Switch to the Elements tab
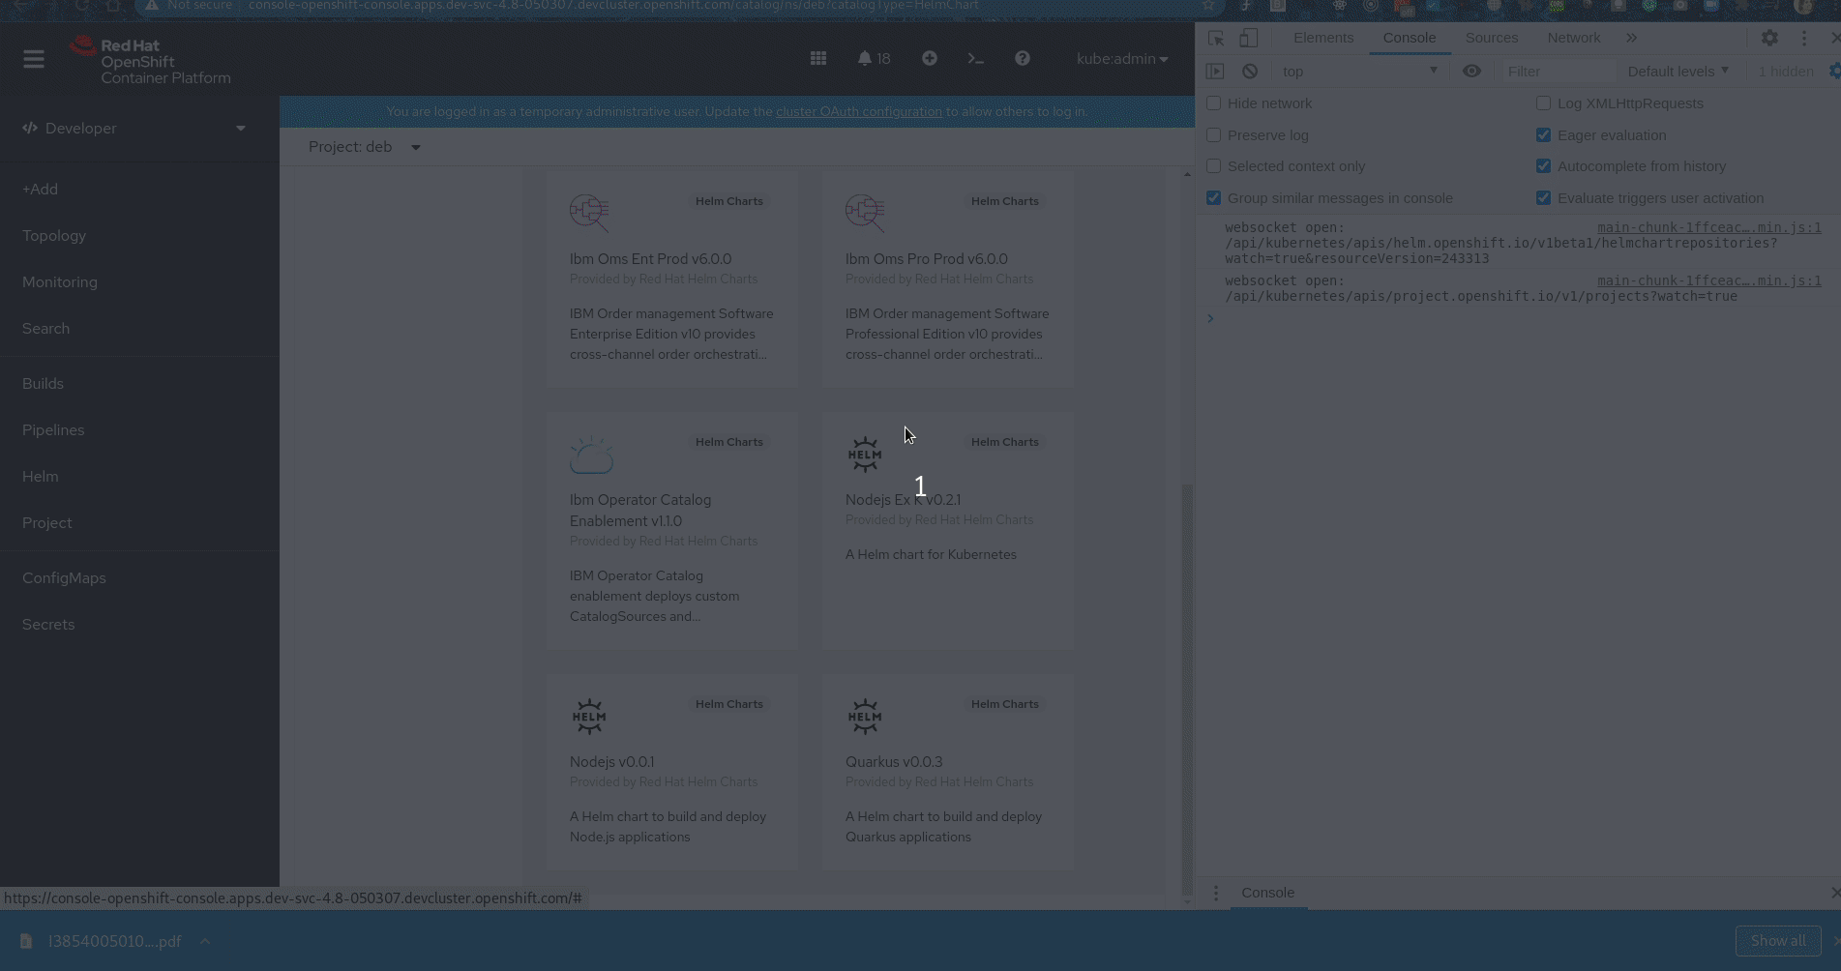Image resolution: width=1841 pixels, height=971 pixels. coord(1322,38)
